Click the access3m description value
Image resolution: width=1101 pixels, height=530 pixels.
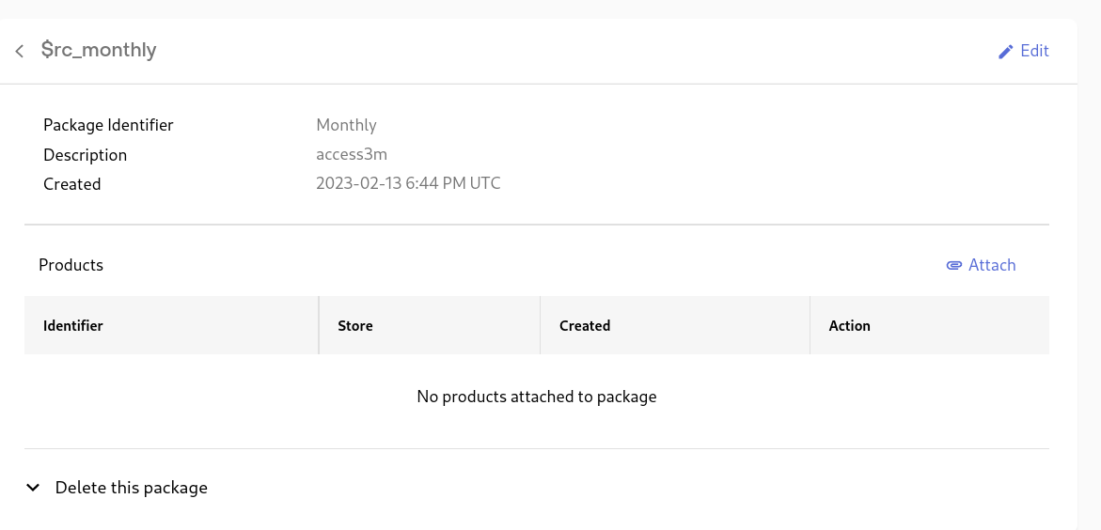tap(352, 154)
